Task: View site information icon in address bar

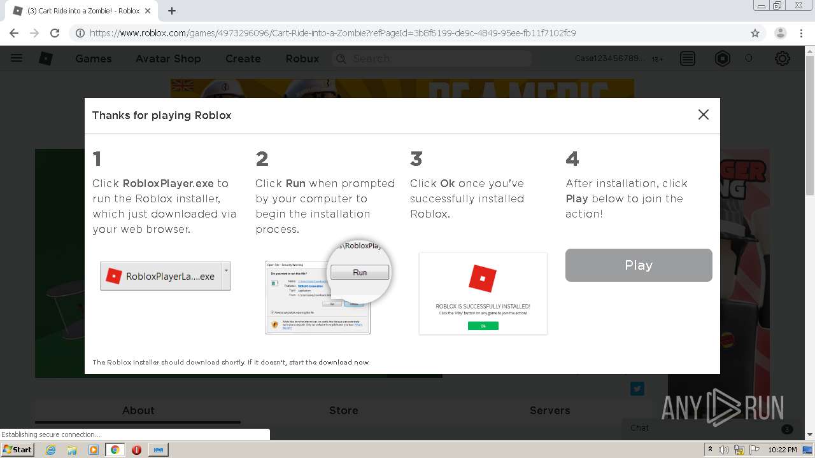Action: (80, 33)
